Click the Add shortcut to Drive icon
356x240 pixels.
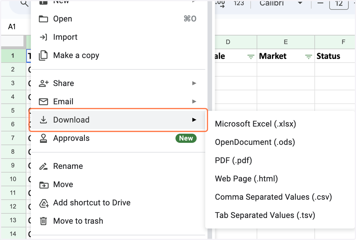(44, 203)
